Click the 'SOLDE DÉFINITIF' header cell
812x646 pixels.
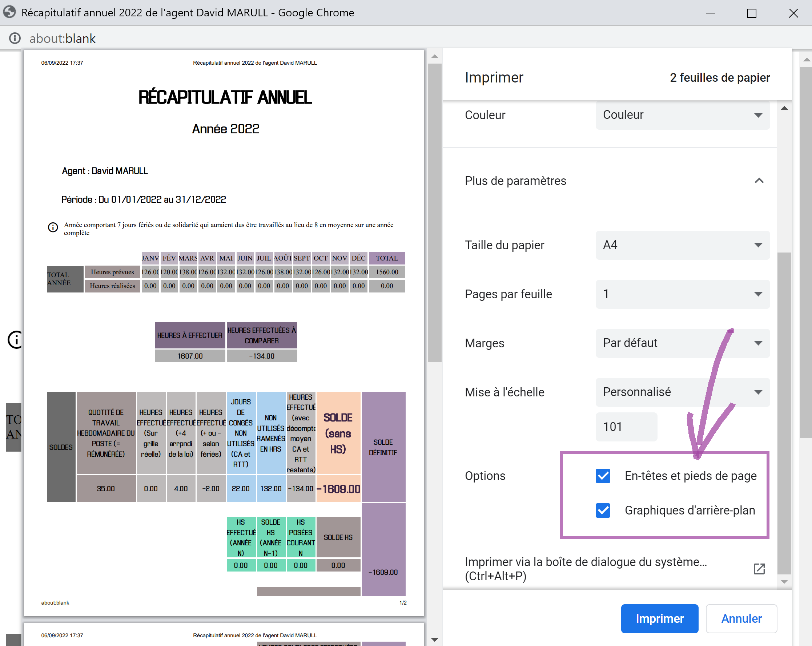[383, 447]
